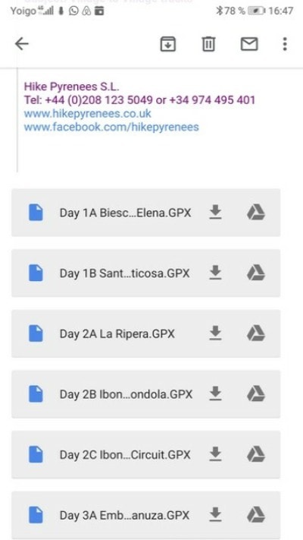Mark email as unread via envelope icon
The height and width of the screenshot is (540, 303).
point(249,44)
